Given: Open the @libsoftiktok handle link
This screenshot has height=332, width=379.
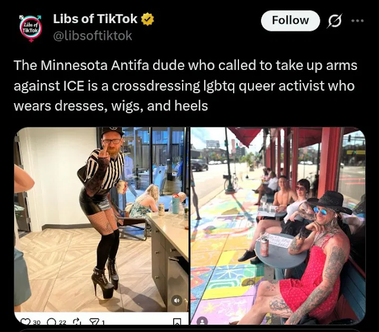Looking at the screenshot, I should pyautogui.click(x=93, y=36).
